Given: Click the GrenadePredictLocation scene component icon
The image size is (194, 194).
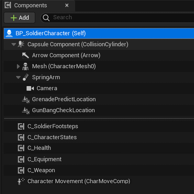Looking at the screenshot, I should coord(26,100).
